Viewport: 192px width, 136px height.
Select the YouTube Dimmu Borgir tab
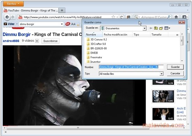click(31, 10)
